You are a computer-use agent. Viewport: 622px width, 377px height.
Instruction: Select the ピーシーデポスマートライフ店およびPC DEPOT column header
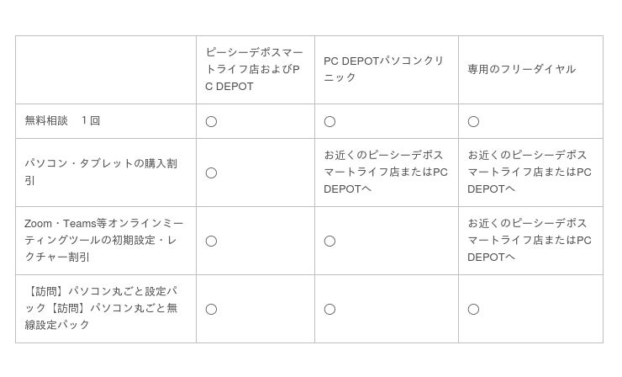click(254, 69)
